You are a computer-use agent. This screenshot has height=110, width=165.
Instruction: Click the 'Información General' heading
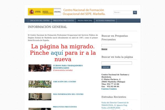(48, 27)
